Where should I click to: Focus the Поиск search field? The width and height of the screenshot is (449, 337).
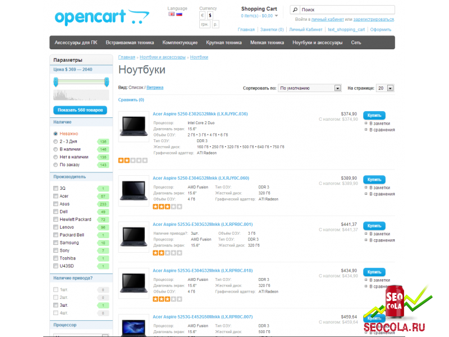347,10
